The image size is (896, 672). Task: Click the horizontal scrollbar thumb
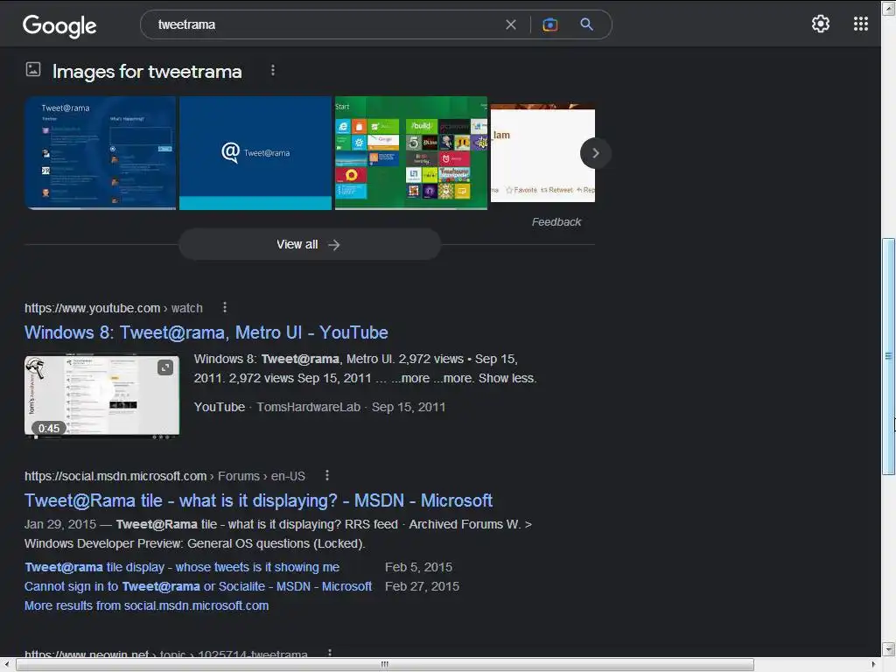[x=385, y=664]
